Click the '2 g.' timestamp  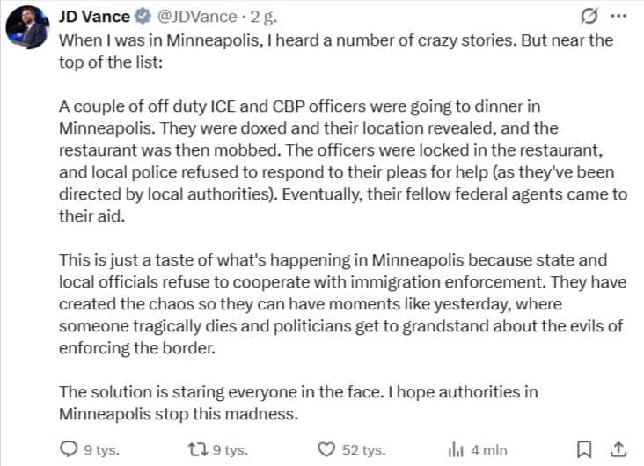pos(261,16)
